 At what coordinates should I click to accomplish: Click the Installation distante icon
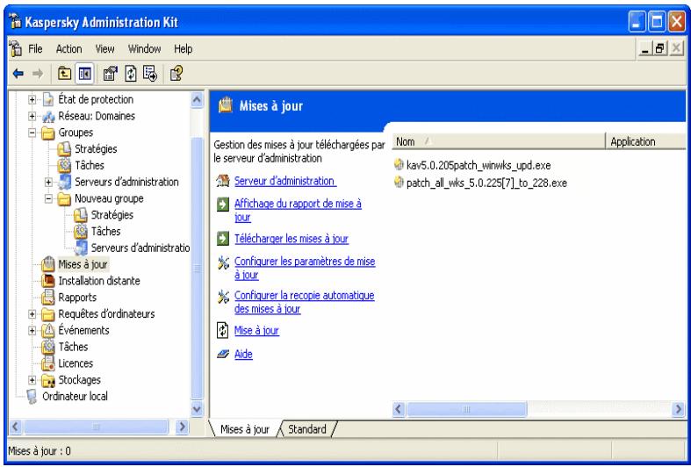click(48, 281)
